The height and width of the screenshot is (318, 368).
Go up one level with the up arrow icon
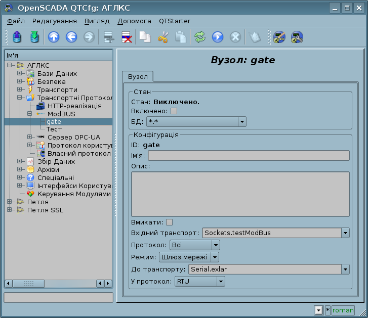pos(54,37)
